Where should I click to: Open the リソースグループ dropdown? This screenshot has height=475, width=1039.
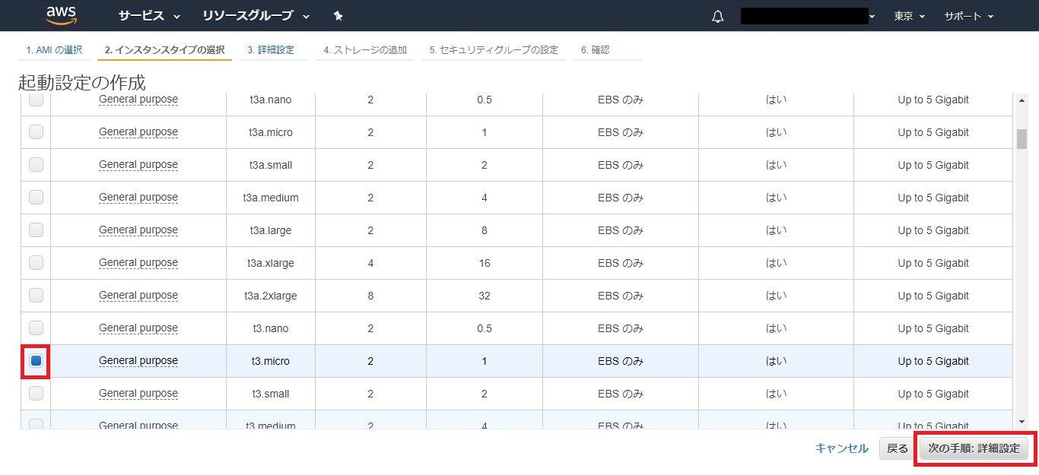pos(256,16)
